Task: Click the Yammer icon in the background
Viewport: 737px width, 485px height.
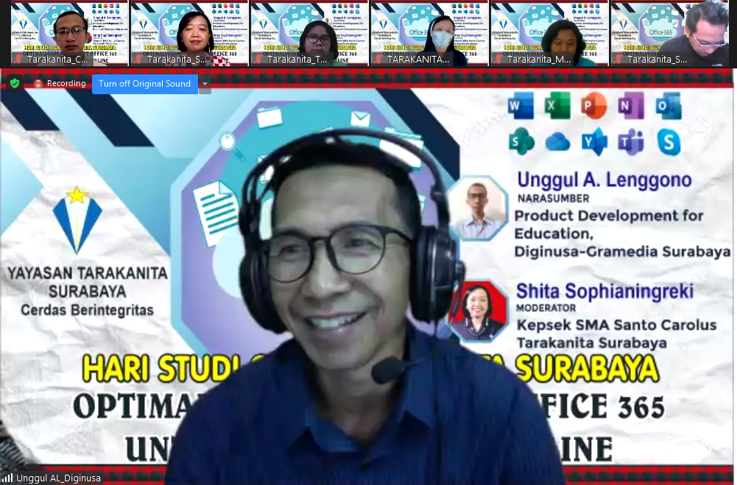Action: click(x=594, y=141)
